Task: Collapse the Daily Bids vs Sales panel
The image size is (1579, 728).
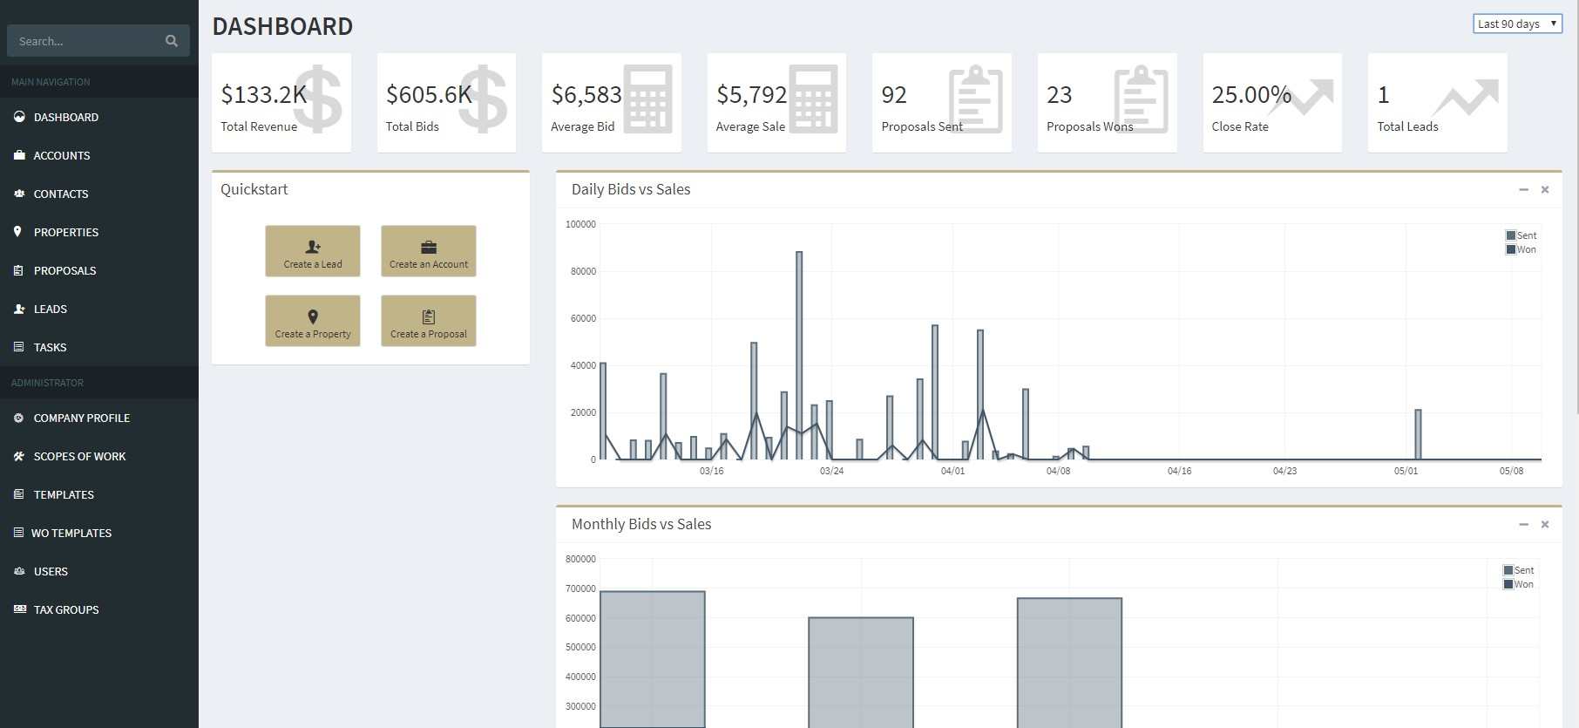Action: tap(1523, 189)
